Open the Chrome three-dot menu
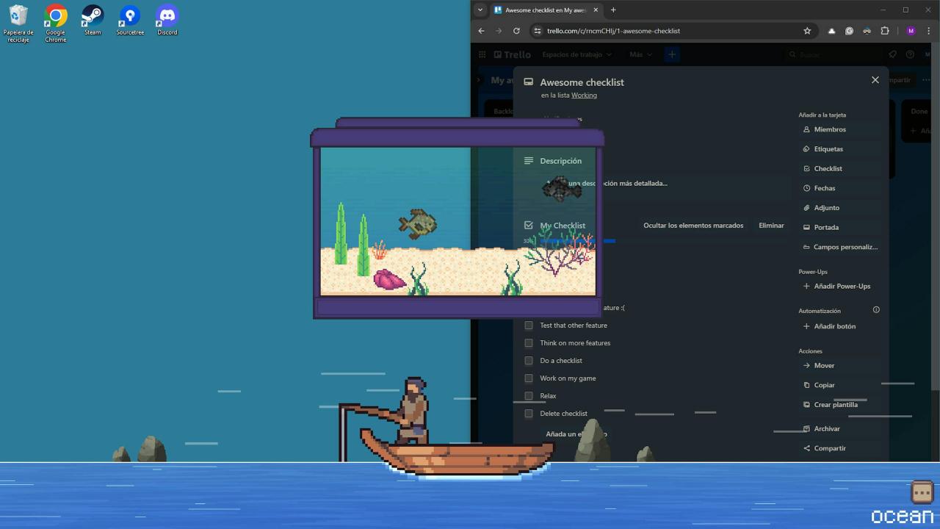 (x=929, y=31)
